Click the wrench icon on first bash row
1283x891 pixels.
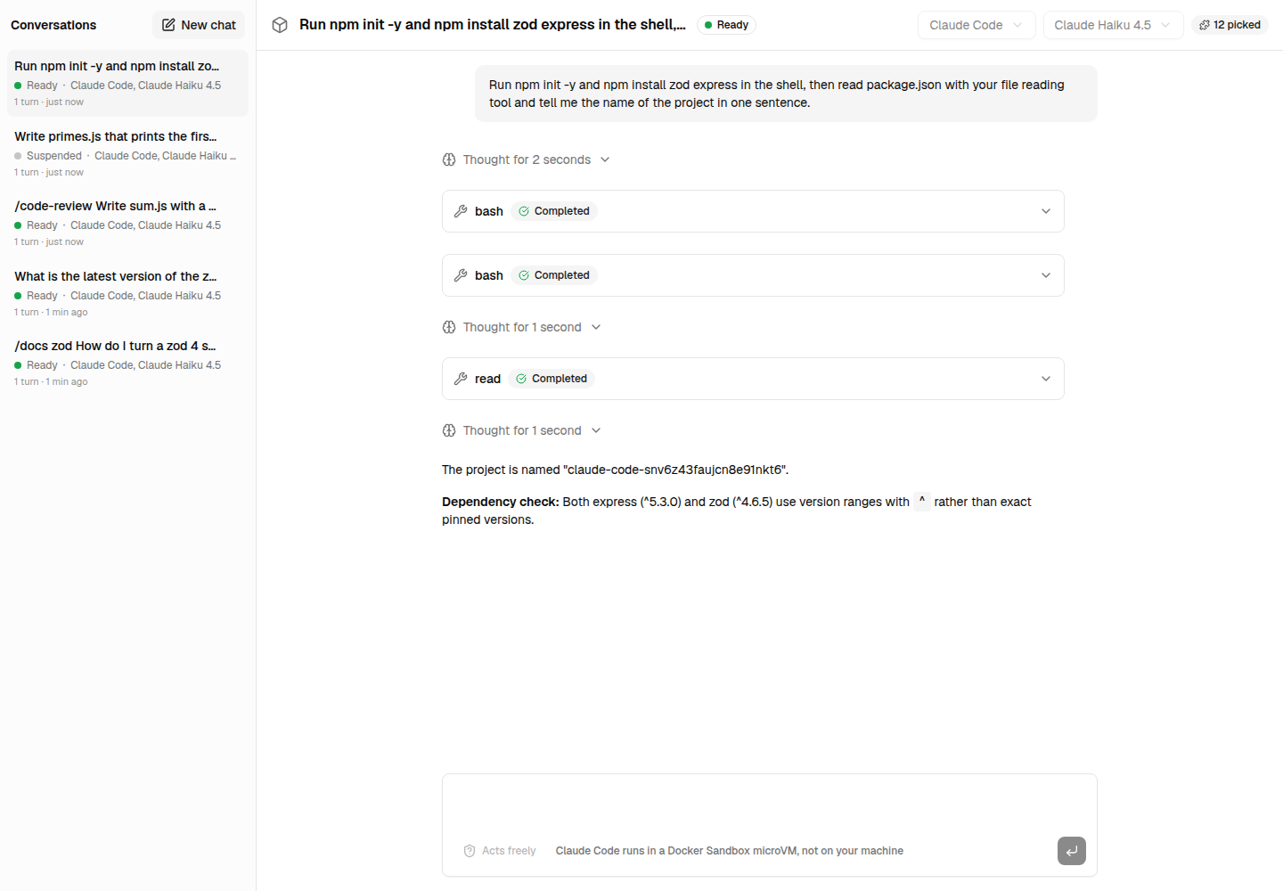click(461, 211)
